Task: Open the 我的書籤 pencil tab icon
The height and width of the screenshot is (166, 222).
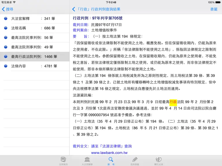Action: click(x=135, y=159)
